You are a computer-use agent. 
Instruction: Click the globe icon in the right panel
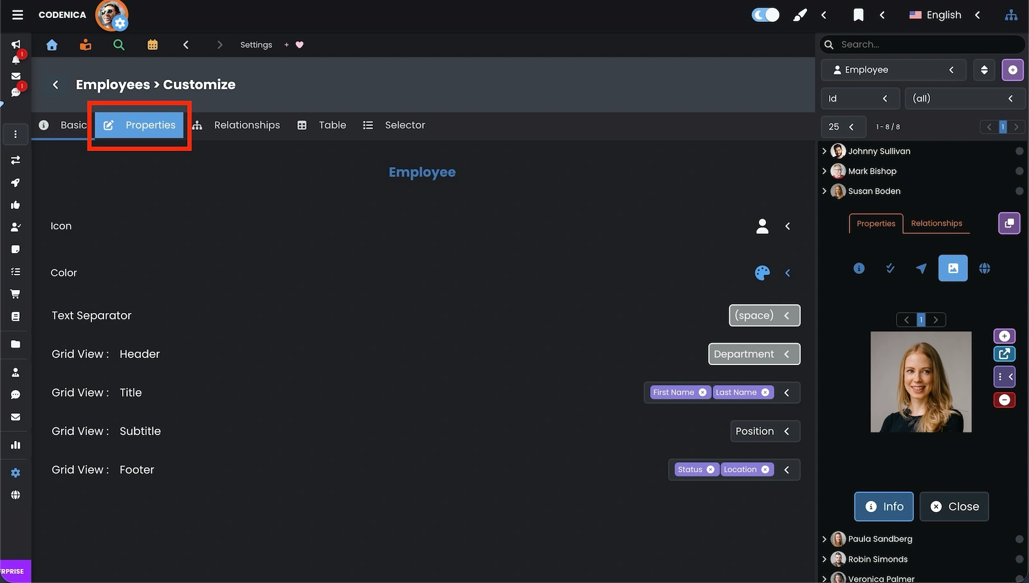(984, 268)
